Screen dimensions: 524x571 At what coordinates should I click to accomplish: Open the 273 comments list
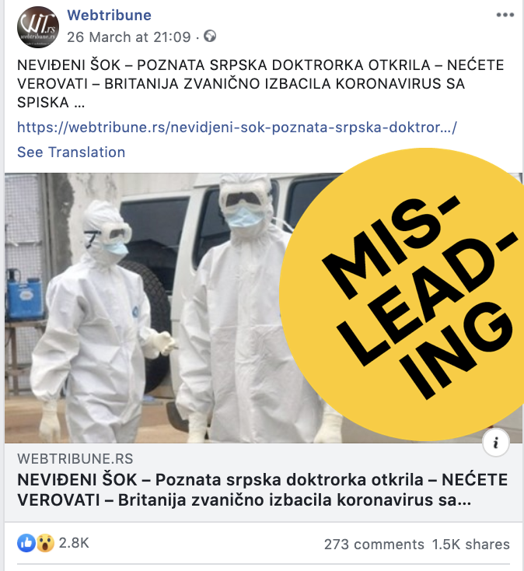[x=374, y=544]
